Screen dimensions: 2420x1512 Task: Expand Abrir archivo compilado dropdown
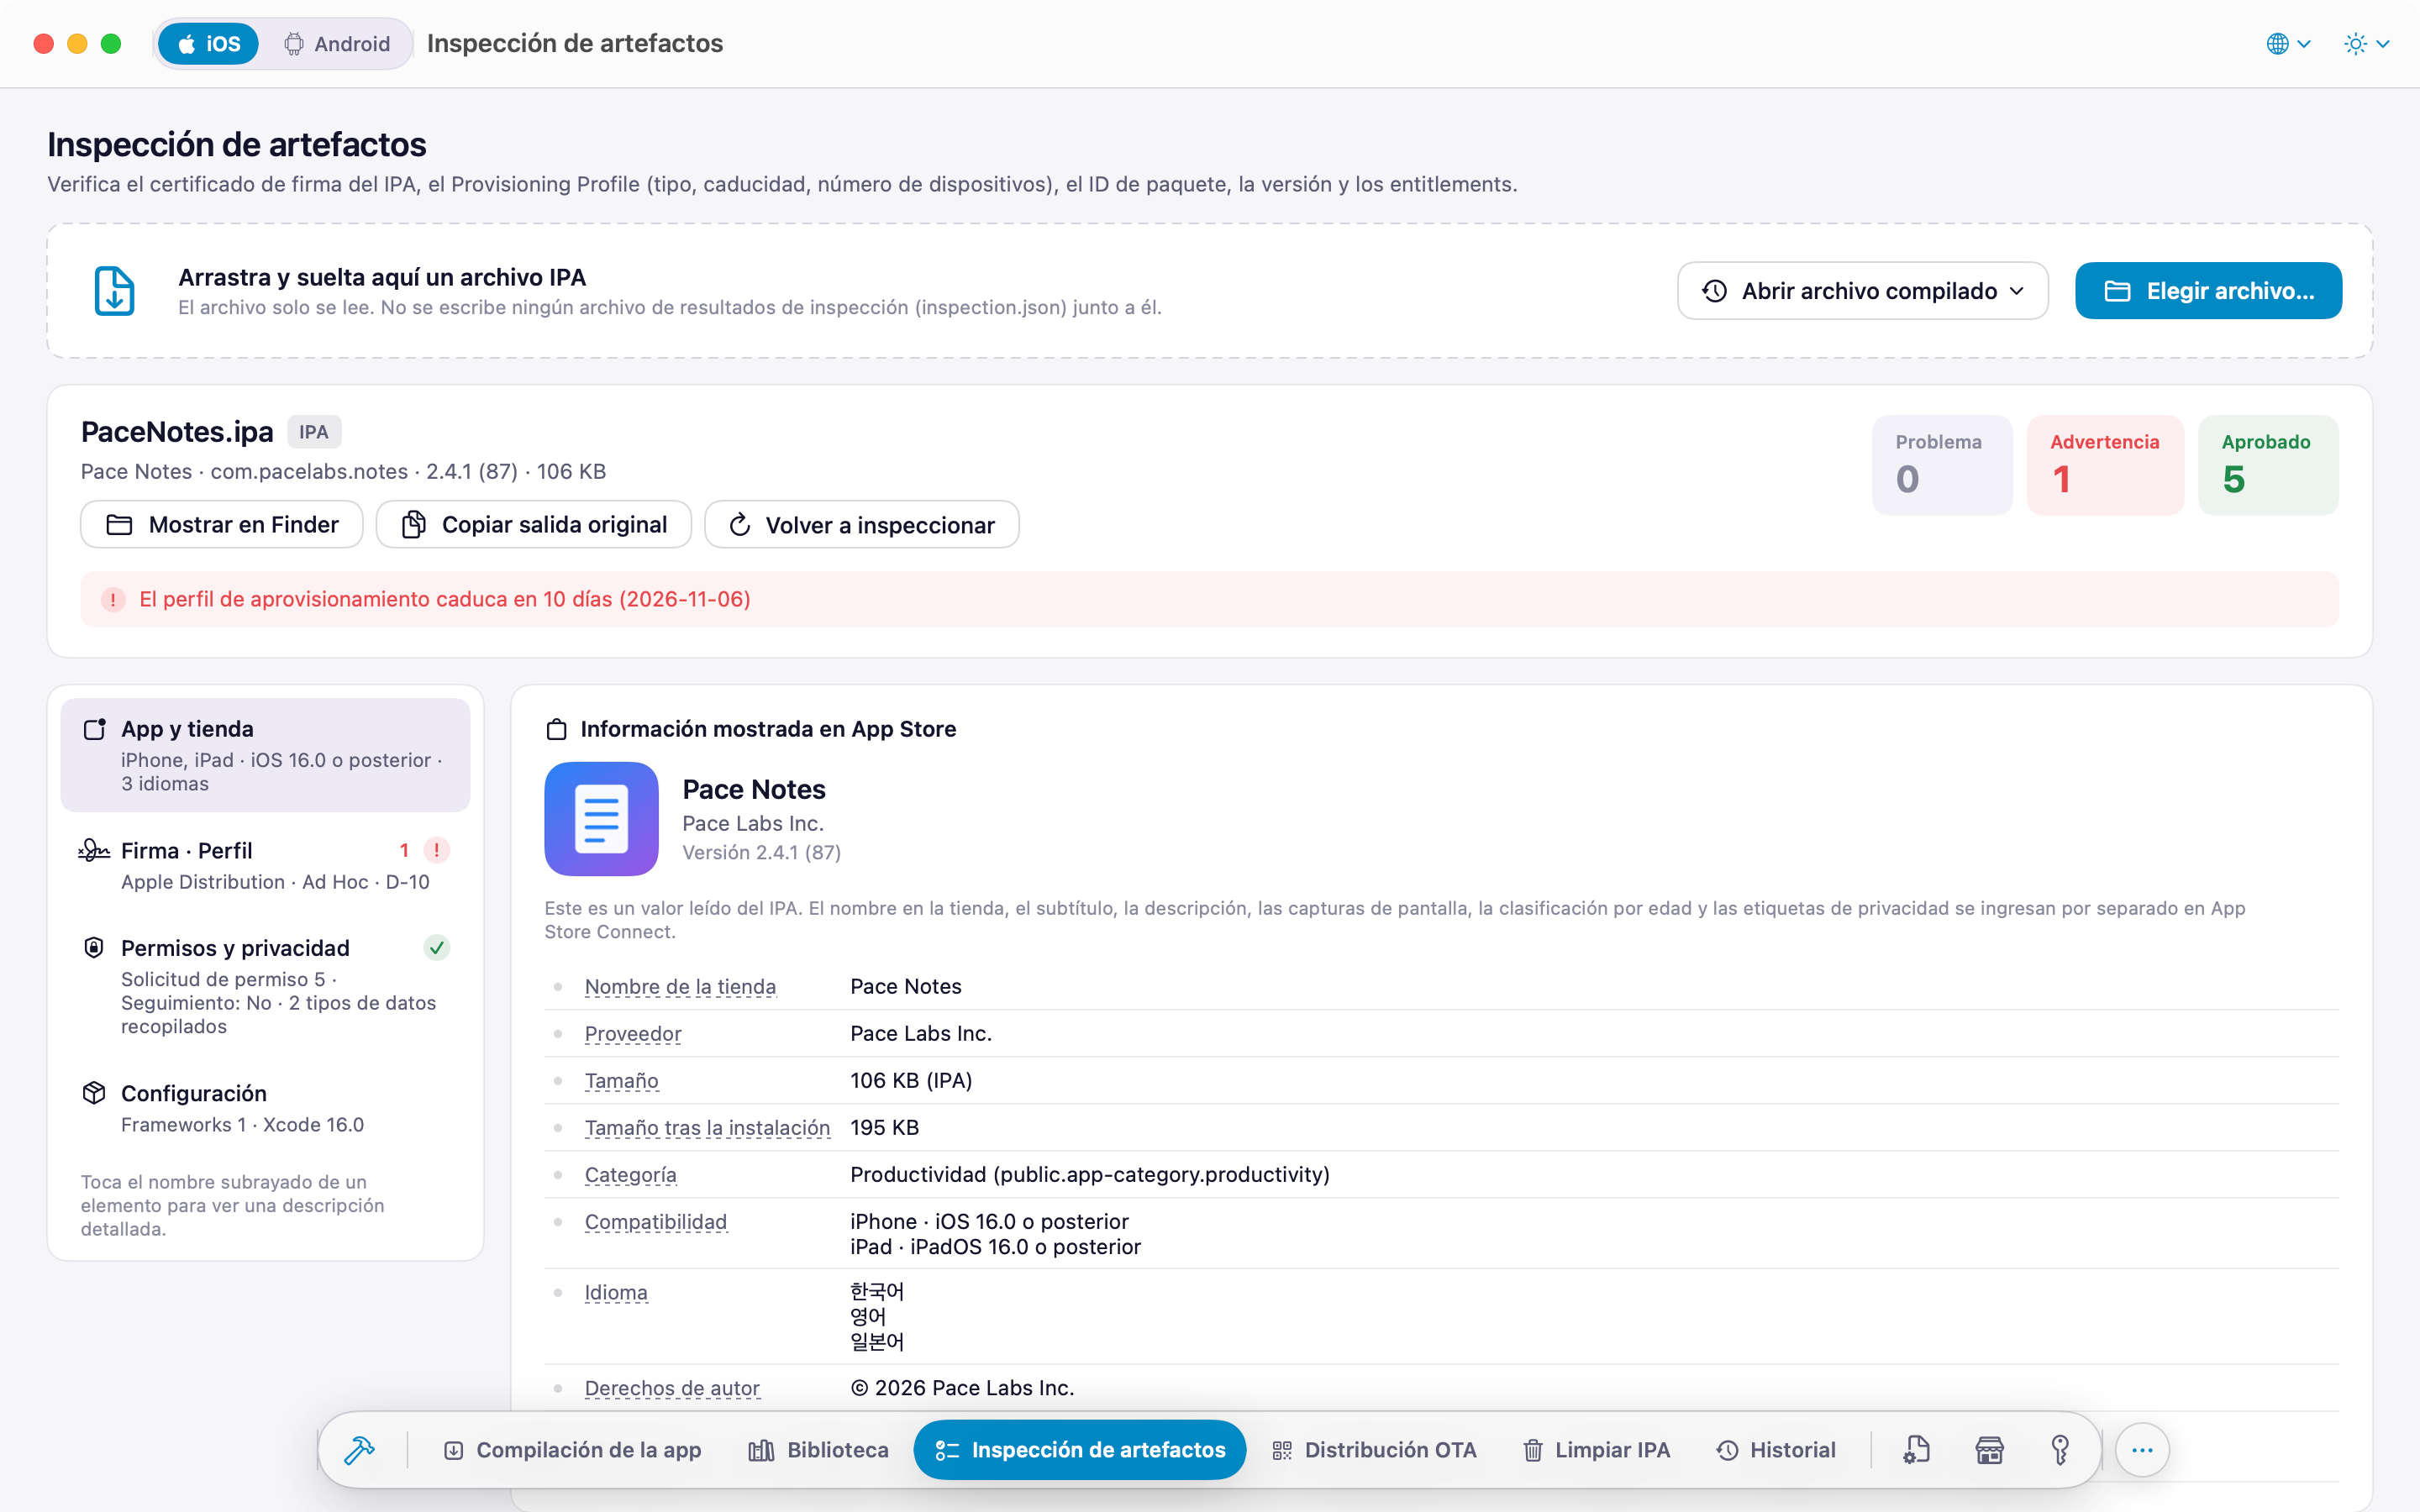[x=1862, y=291]
